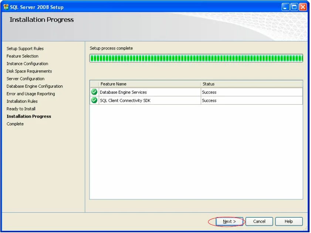This screenshot has width=311, height=233.
Task: Click Success status for SQL Client Connectivity SDK
Action: click(209, 101)
